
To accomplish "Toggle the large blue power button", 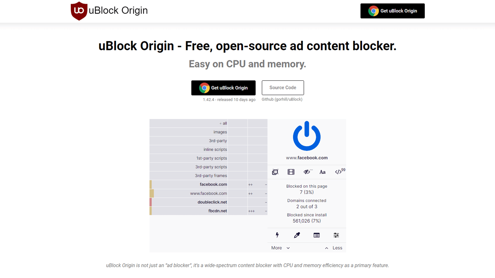I will coord(307,136).
